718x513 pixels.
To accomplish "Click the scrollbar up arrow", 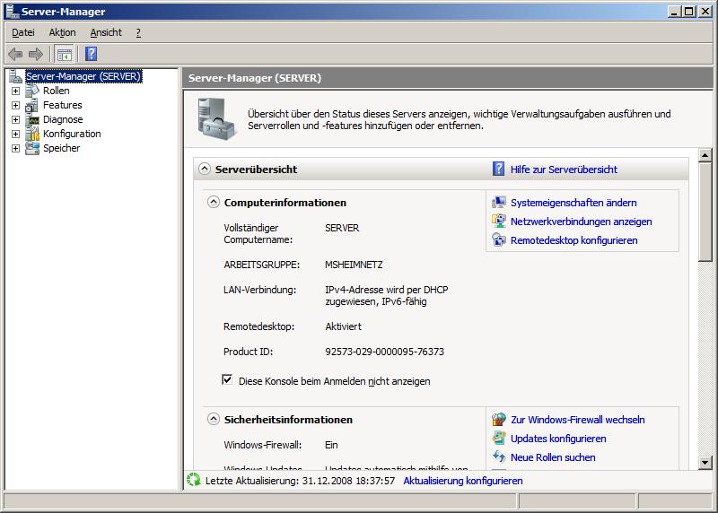I will tap(705, 155).
